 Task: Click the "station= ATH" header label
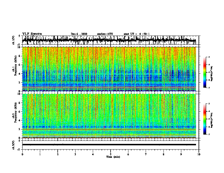pos(105,34)
